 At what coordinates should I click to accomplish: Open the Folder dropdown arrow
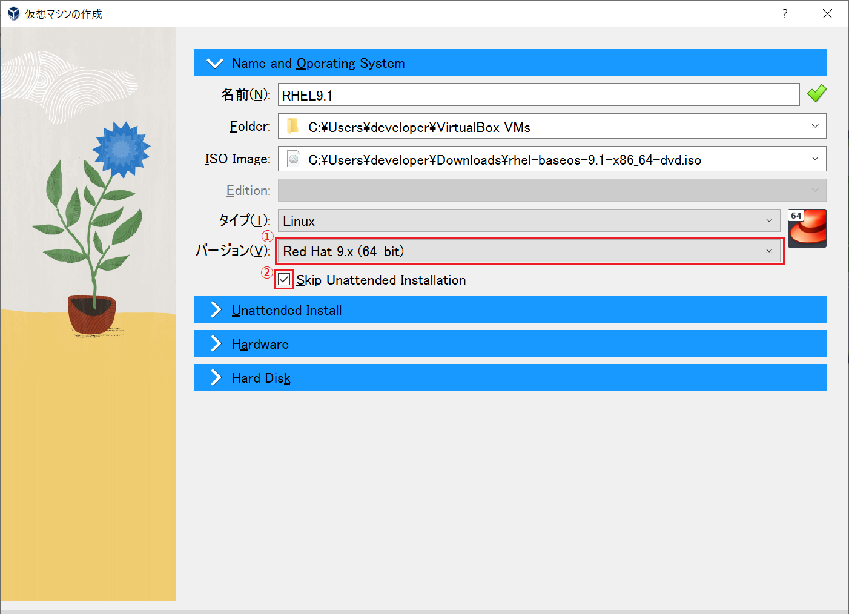coord(814,126)
